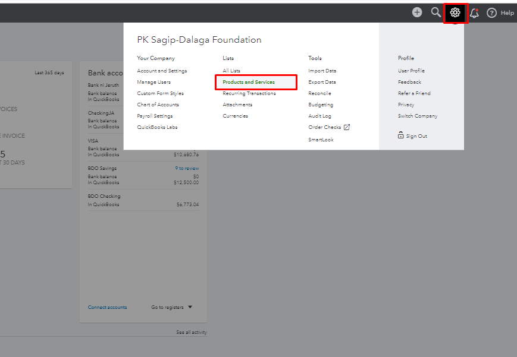Screen dimensions: 517x357
Task: Click the Order Checks external link icon
Action: 347,127
